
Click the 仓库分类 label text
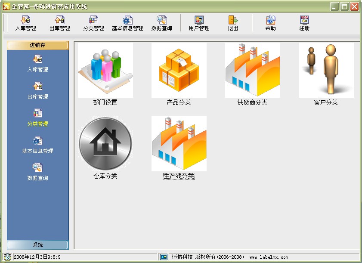[x=105, y=176]
